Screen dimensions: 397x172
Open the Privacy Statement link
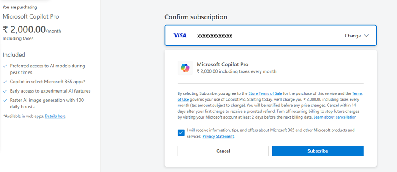[x=218, y=136]
